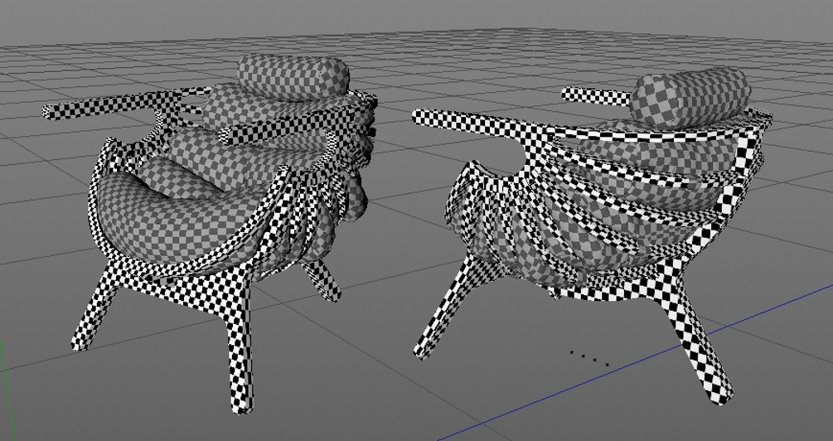Viewport: 833px width, 441px height.
Task: Select the left chair's cylindrical headrest cushion
Action: 293,77
